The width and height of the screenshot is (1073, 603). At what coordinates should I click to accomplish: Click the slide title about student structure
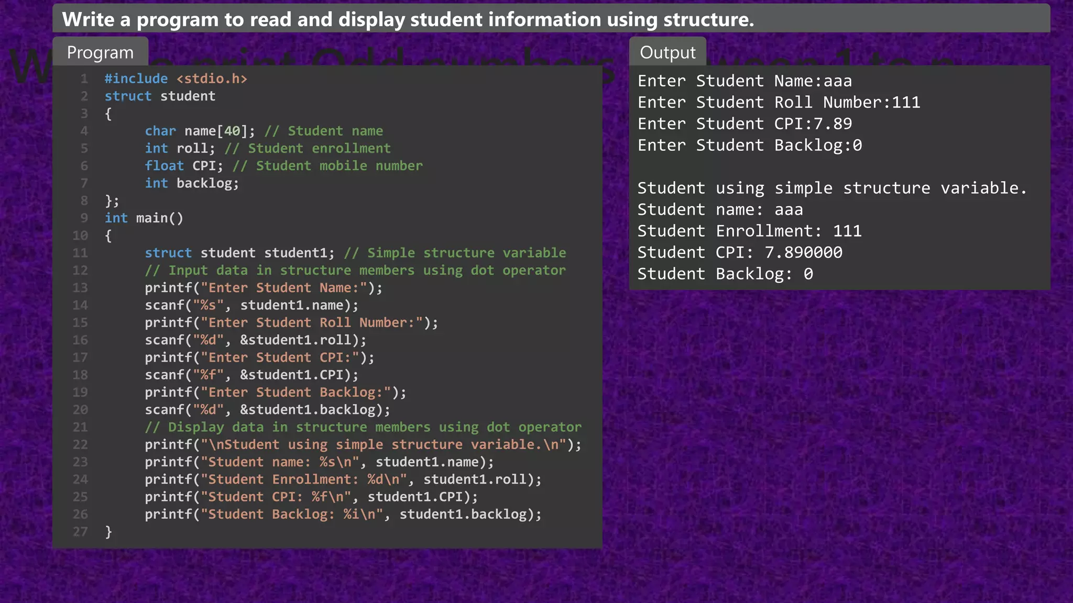(408, 19)
